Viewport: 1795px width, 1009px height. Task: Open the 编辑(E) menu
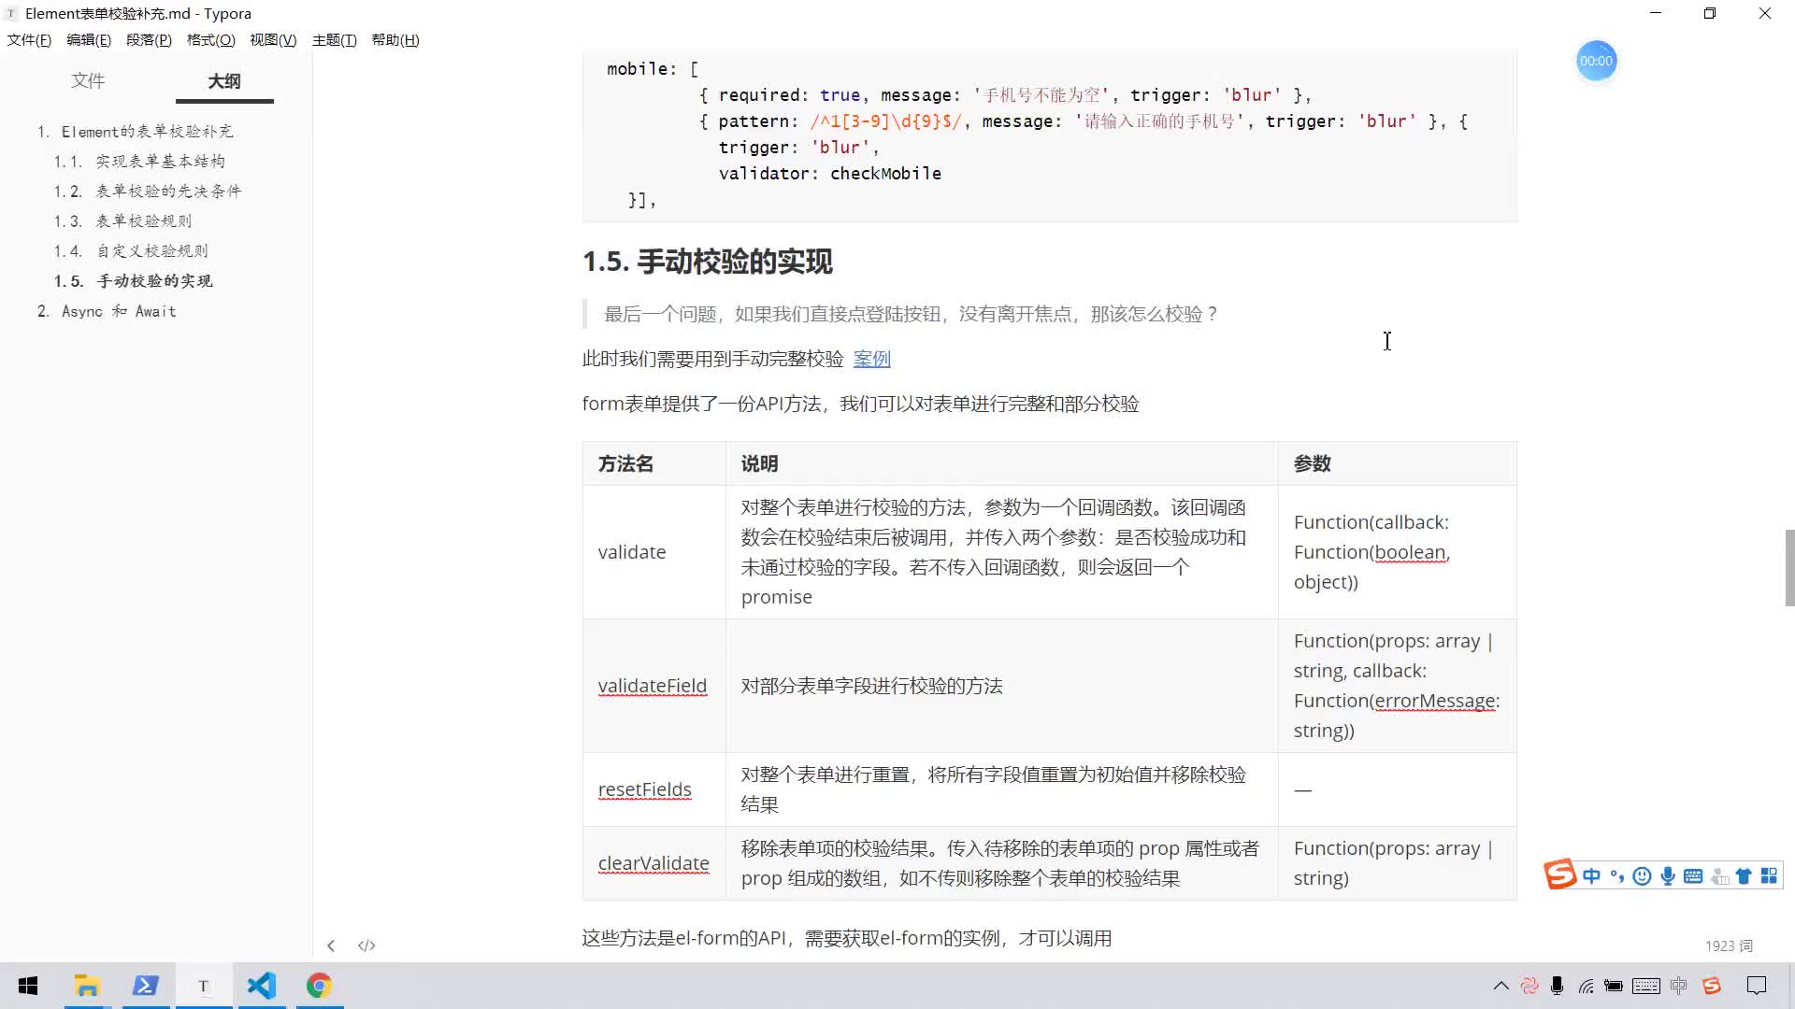tap(89, 40)
